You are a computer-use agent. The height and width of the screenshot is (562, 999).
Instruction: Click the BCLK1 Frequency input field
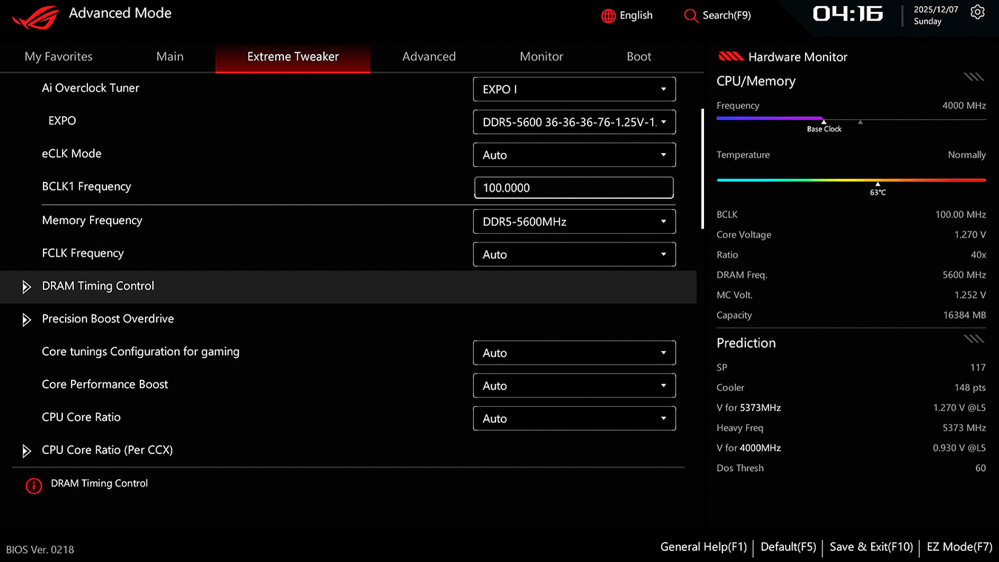(x=574, y=188)
